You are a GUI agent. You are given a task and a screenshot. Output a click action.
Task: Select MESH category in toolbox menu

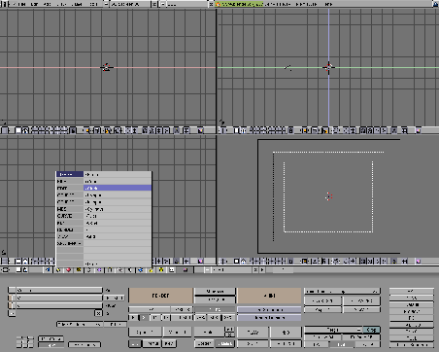[x=70, y=209]
